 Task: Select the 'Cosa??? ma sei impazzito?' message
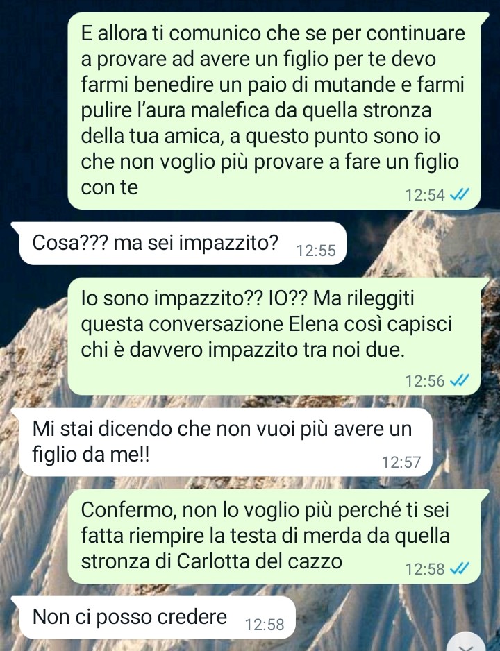point(179,244)
